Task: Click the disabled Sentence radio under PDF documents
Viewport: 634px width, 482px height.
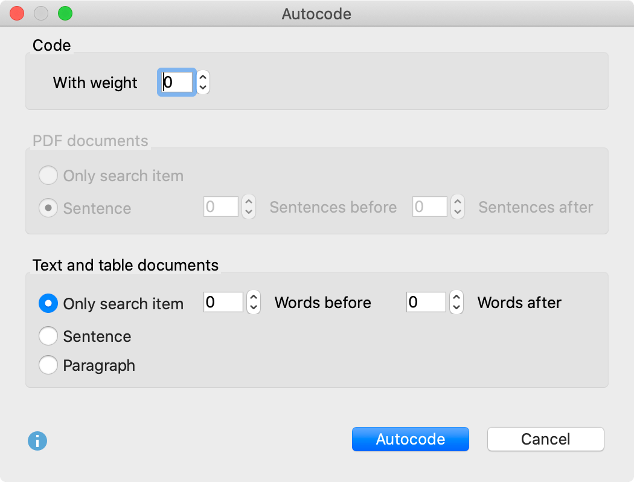Action: tap(48, 208)
